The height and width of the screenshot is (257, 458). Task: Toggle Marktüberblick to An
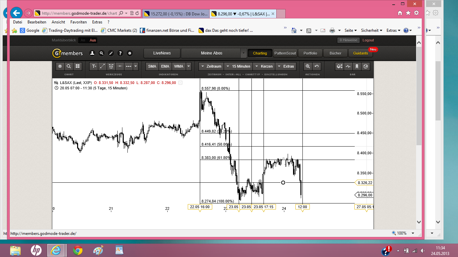click(x=83, y=40)
